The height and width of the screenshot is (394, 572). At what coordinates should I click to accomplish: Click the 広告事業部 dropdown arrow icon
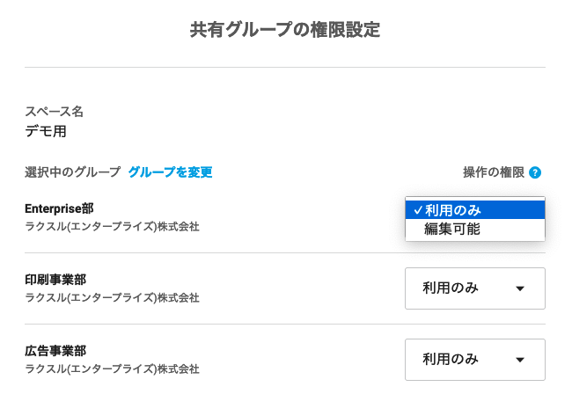520,360
